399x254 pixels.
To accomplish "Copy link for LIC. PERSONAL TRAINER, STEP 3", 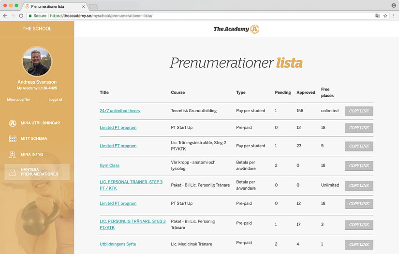I will 359,185.
